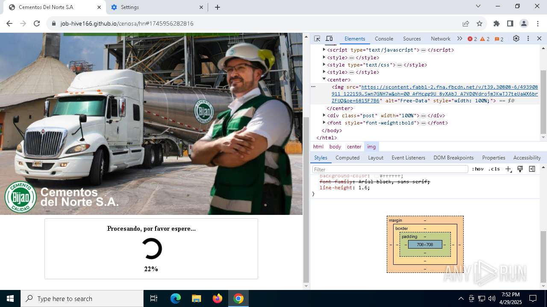Click the 708×708 content box in box model
This screenshot has width=547, height=307.
click(425, 245)
